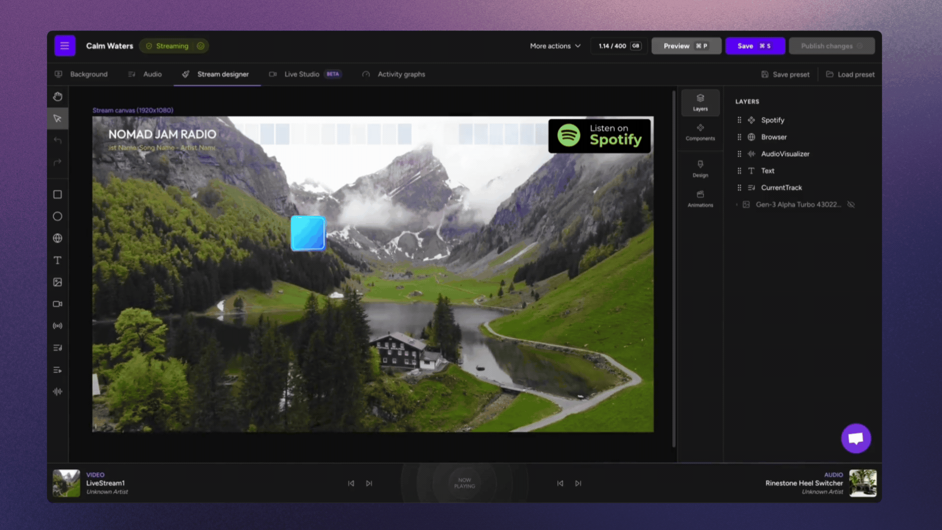Toggle visibility of the Gen-3 Alpha Turbo layer
The width and height of the screenshot is (942, 530).
tap(851, 205)
